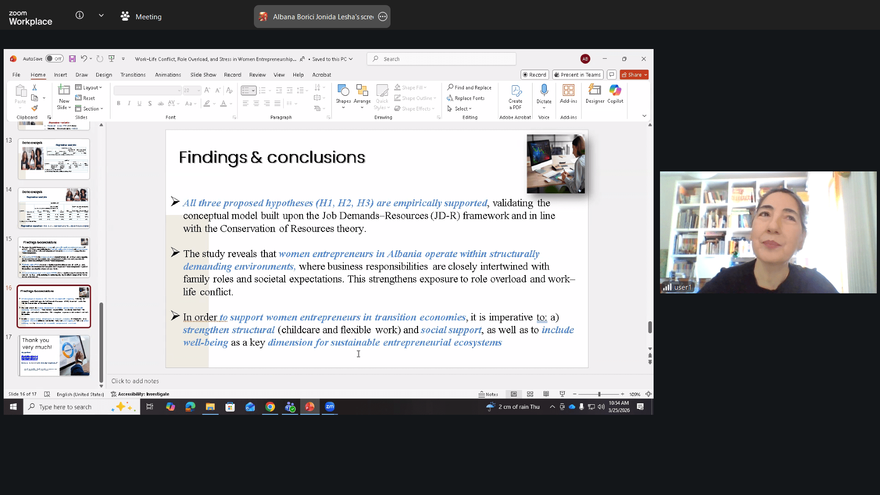
Task: Open Zoom app in Windows taskbar
Action: click(330, 407)
